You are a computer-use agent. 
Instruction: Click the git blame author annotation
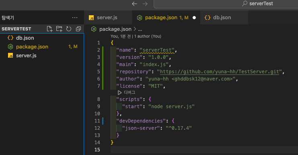coord(136,36)
